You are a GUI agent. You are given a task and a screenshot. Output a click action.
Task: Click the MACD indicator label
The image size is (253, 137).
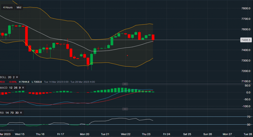pyautogui.click(x=4, y=87)
